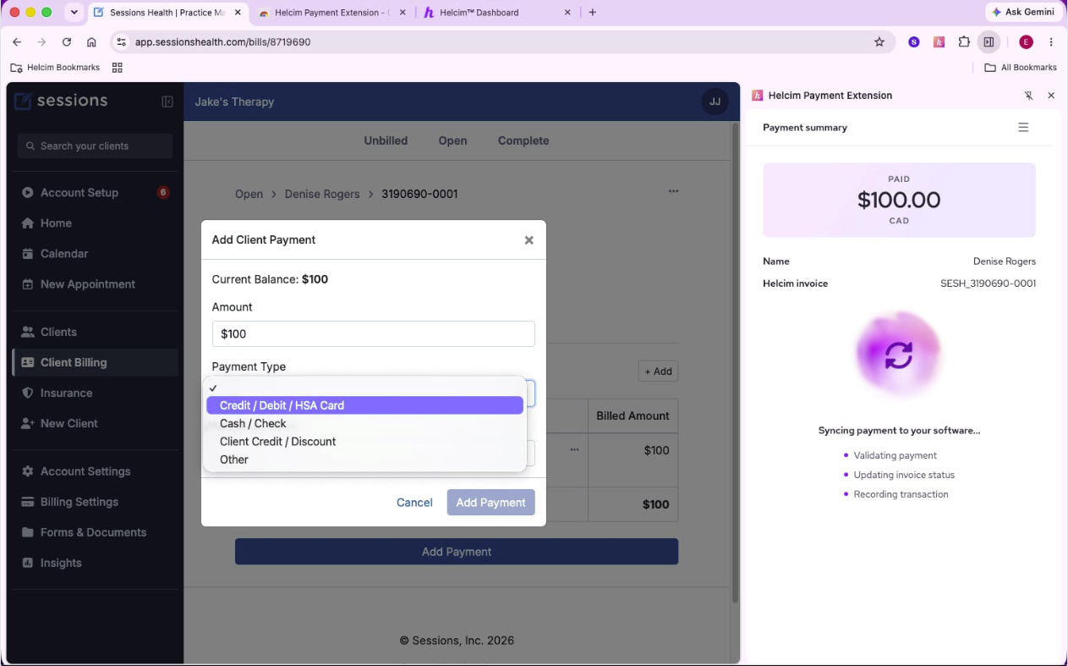Click the Helcim extension toolbar icon
The image size is (1068, 666).
(x=939, y=41)
